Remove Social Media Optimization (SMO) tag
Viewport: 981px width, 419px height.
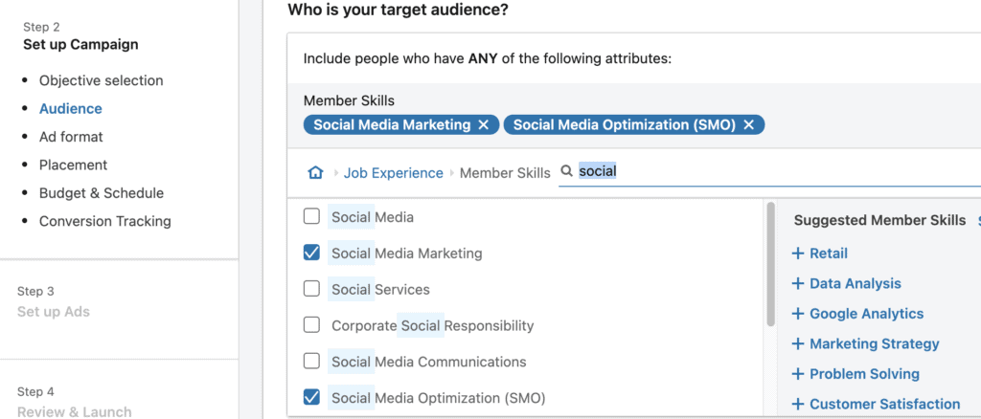tap(749, 125)
